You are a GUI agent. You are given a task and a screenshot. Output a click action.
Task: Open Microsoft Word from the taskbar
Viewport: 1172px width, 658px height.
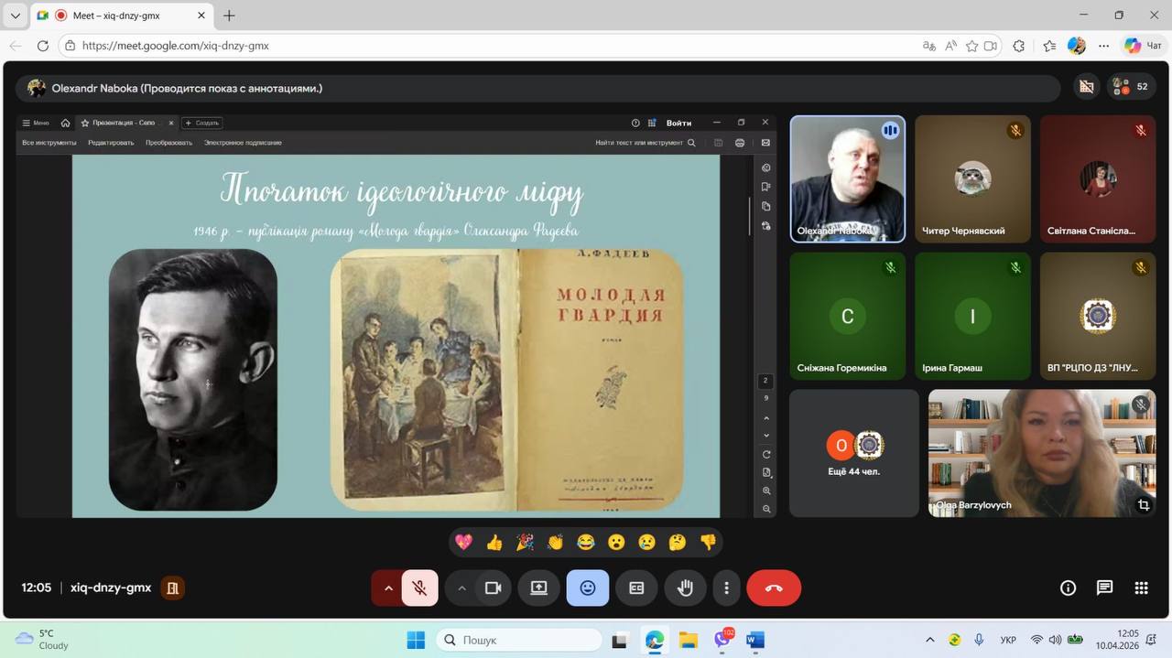pyautogui.click(x=754, y=640)
